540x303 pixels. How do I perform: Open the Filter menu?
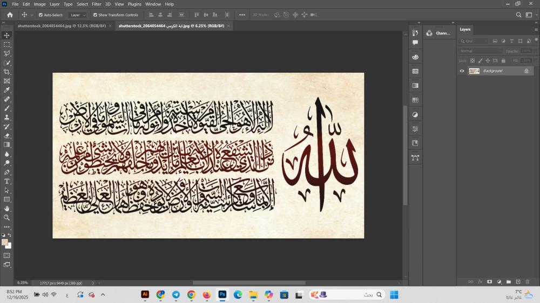[96, 4]
